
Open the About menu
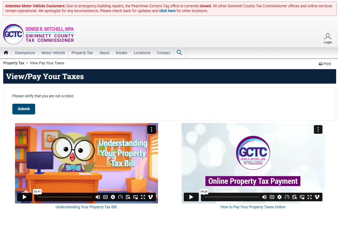(104, 53)
